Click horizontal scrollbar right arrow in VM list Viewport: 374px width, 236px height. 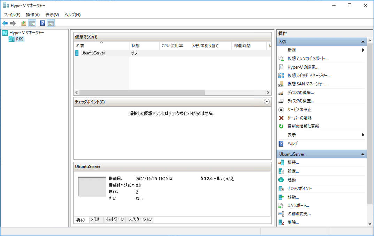tap(268, 92)
